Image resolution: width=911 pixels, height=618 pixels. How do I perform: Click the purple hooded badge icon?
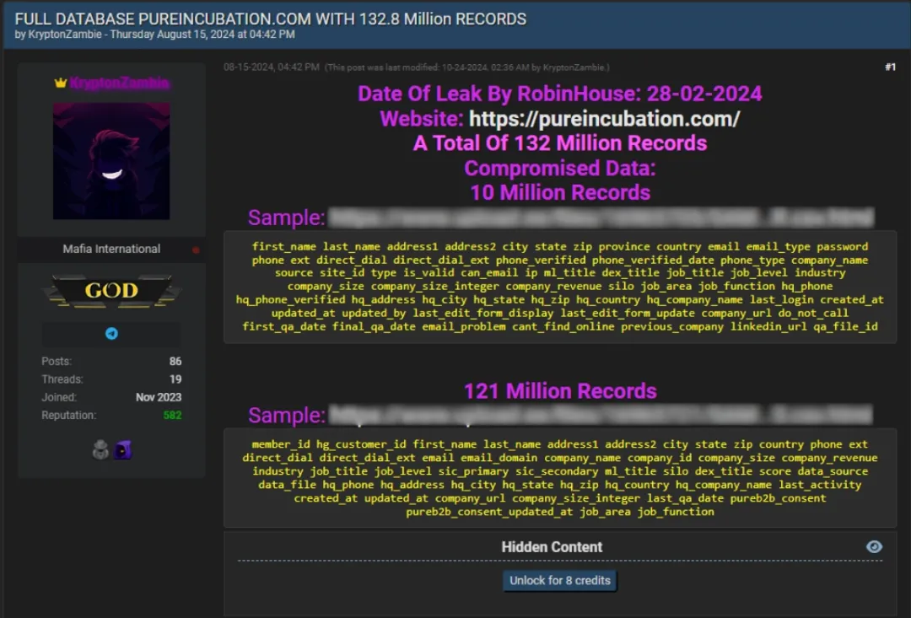122,449
